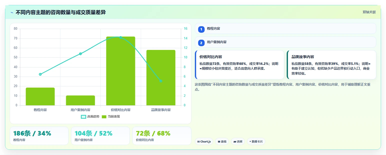Viewport: 386px width, 155px height.
Task: Click the 私信数量58条 description text
Action: (x=331, y=69)
